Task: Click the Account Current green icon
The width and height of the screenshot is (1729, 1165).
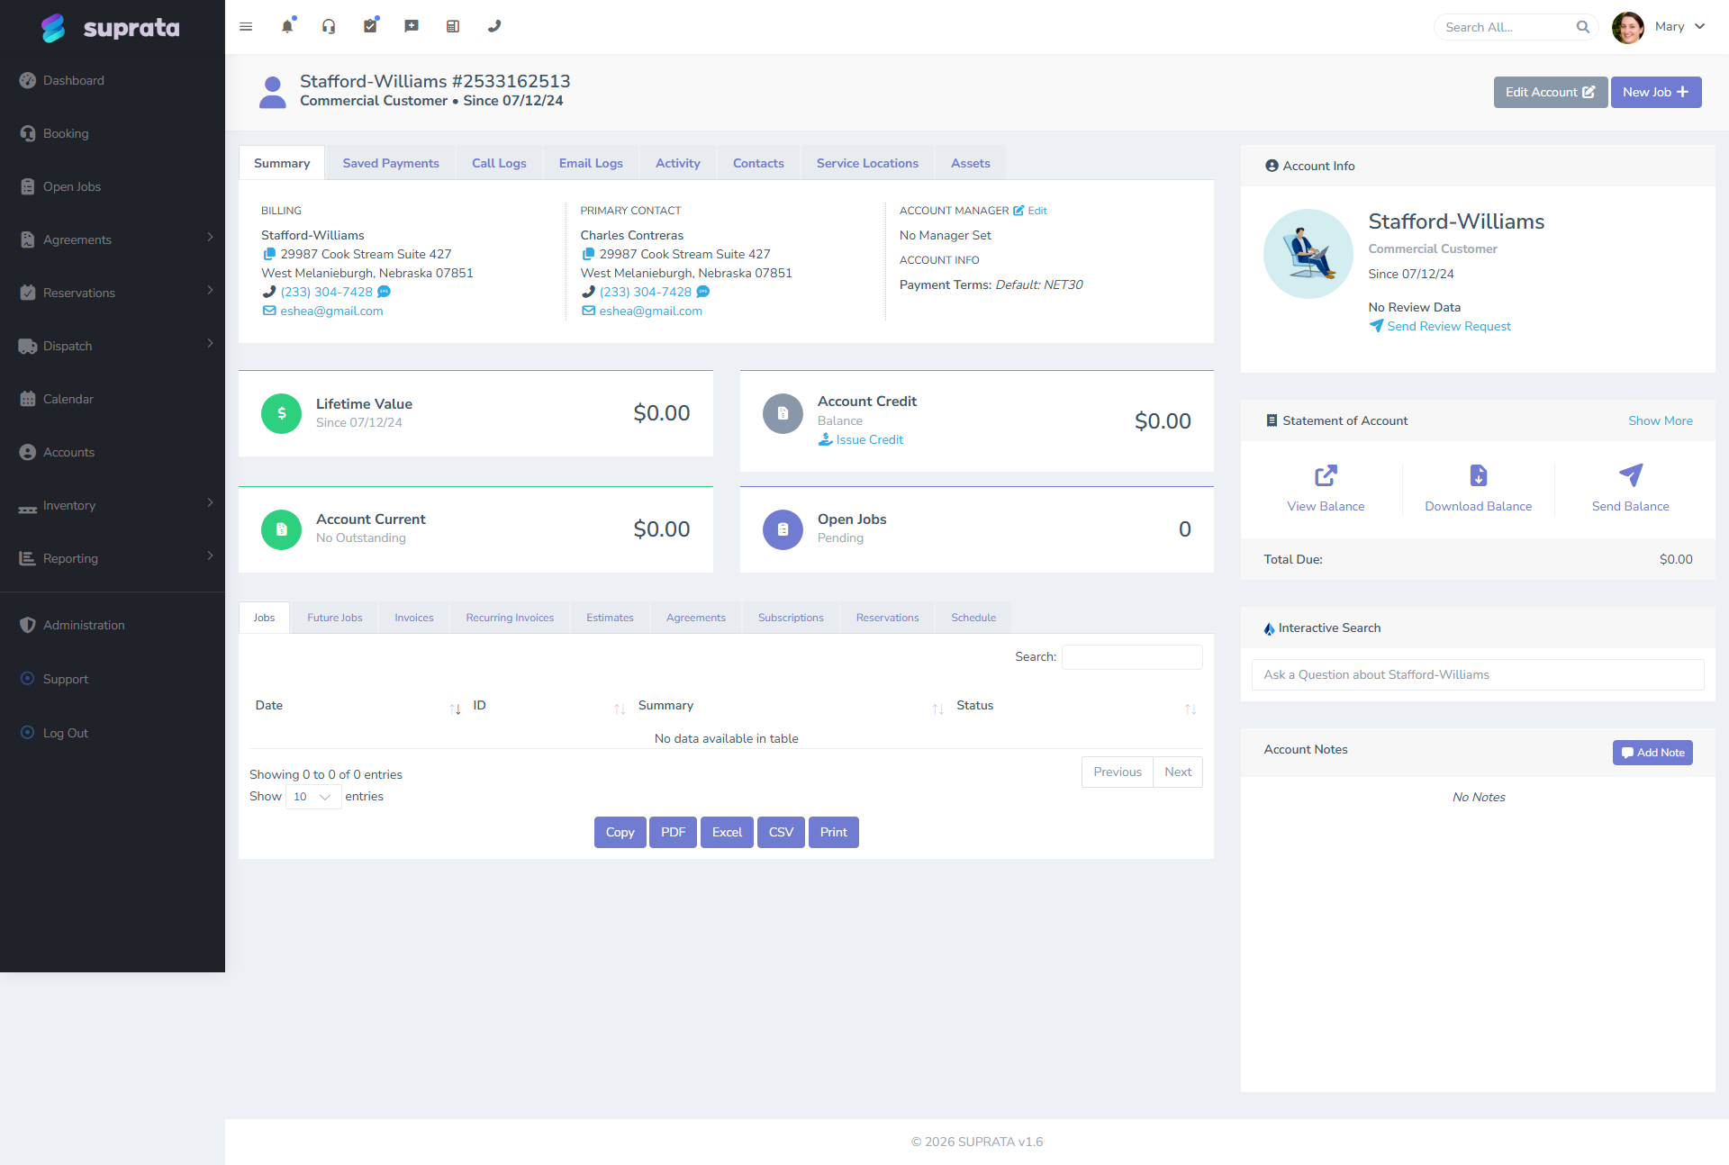Action: point(281,529)
